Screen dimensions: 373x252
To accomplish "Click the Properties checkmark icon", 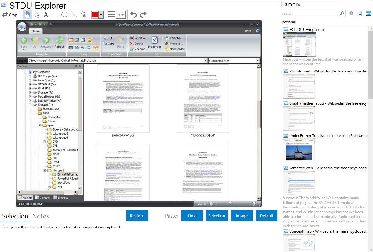I will (155, 40).
